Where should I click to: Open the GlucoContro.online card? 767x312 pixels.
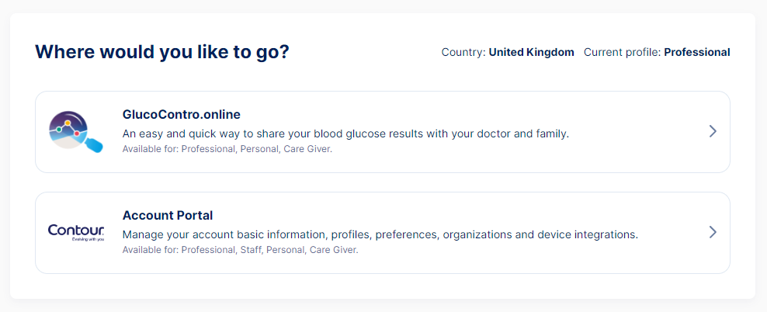383,131
